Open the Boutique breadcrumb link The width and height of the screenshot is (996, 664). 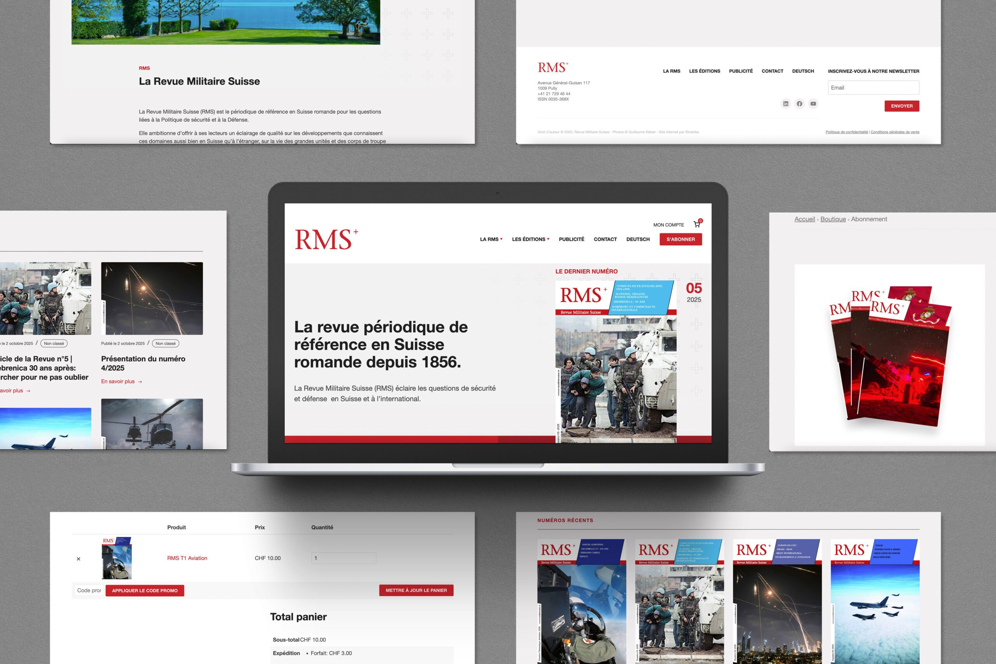pyautogui.click(x=833, y=219)
